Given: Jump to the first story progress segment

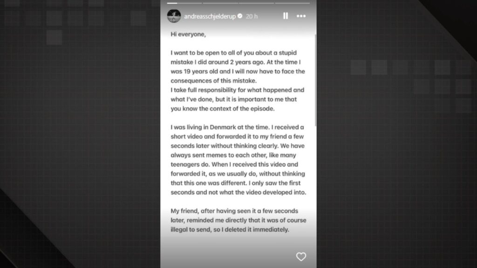Looking at the screenshot, I should (x=184, y=3).
